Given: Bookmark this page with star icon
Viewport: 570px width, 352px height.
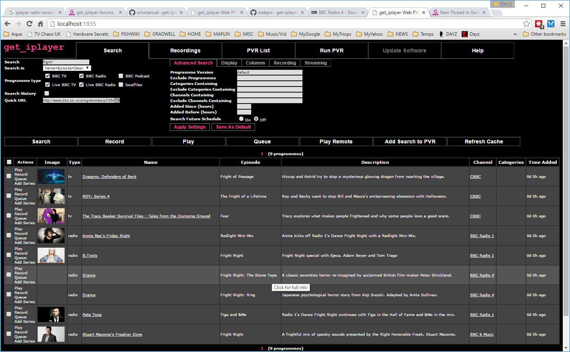Looking at the screenshot, I should [526, 24].
